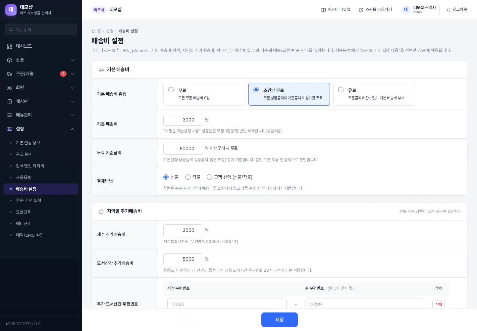Click the 메뉴 검색 search box

41,29
